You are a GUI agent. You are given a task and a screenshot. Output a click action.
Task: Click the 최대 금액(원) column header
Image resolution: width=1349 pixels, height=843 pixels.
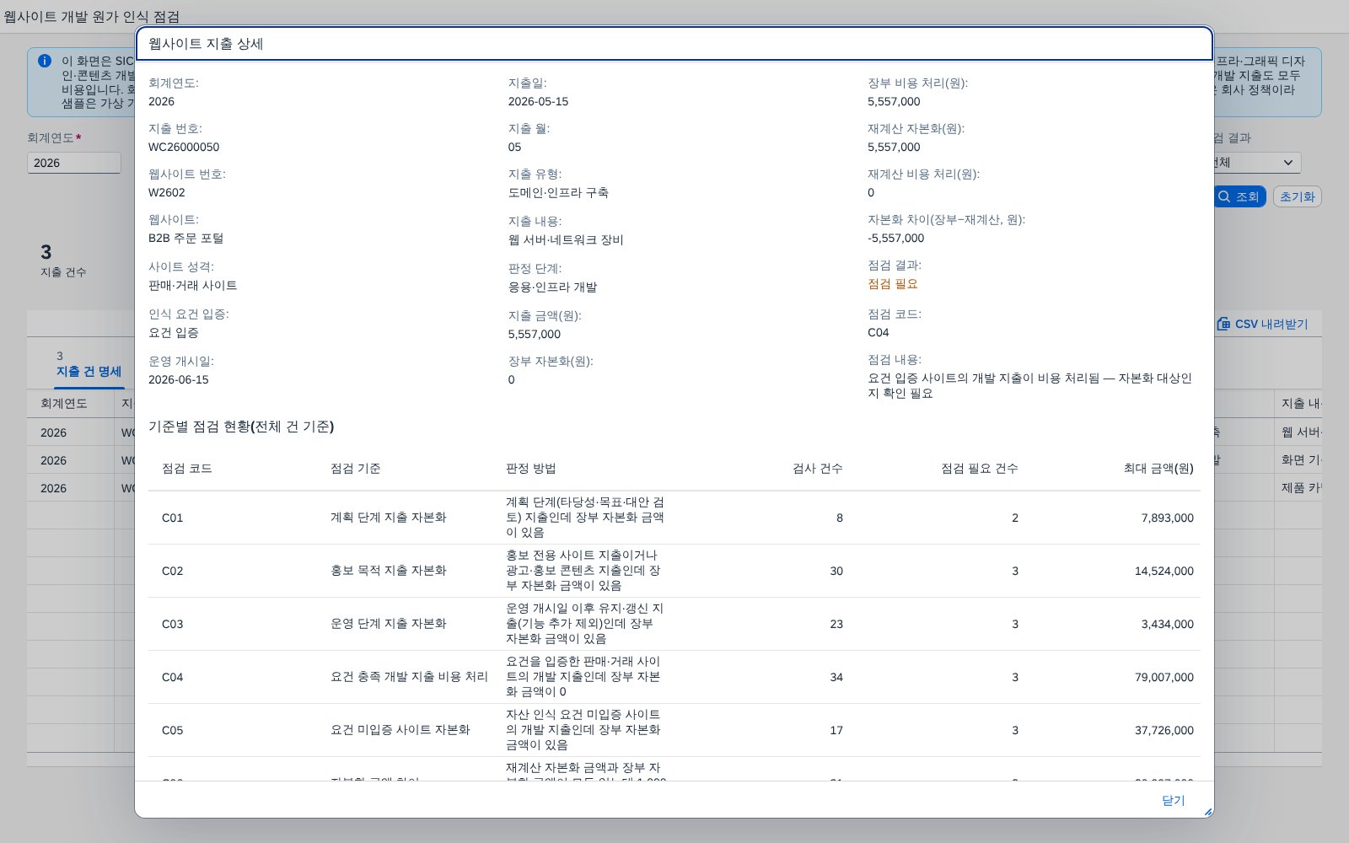point(1158,468)
